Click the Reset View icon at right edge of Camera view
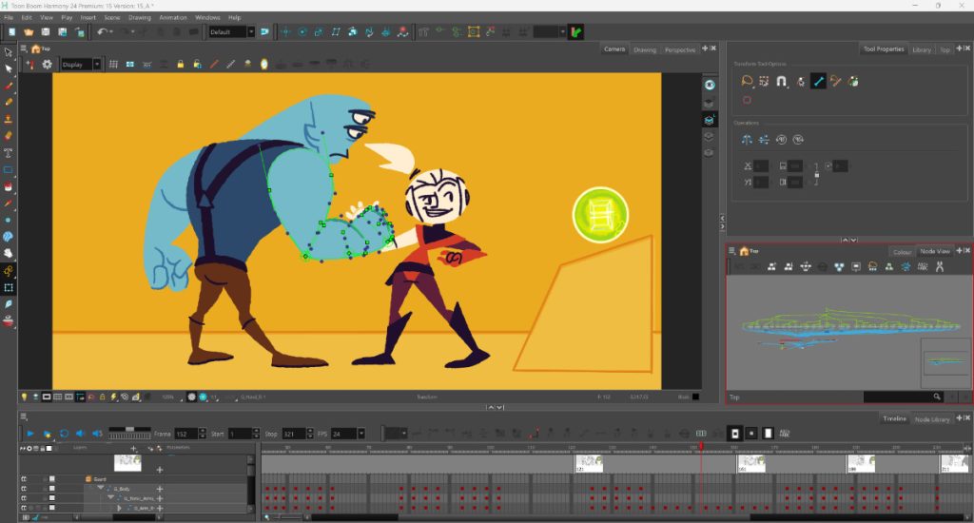This screenshot has width=974, height=523. (x=710, y=85)
